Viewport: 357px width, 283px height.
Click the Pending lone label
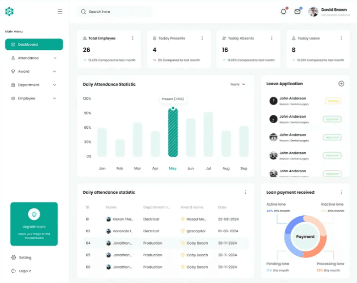pyautogui.click(x=278, y=264)
